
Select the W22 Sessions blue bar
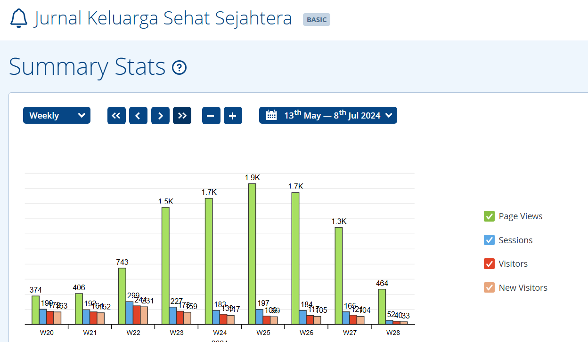tap(130, 313)
